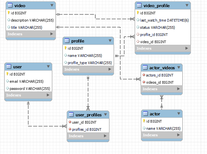Click primary key icon of video id
The image size is (207, 154).
pyautogui.click(x=9, y=13)
